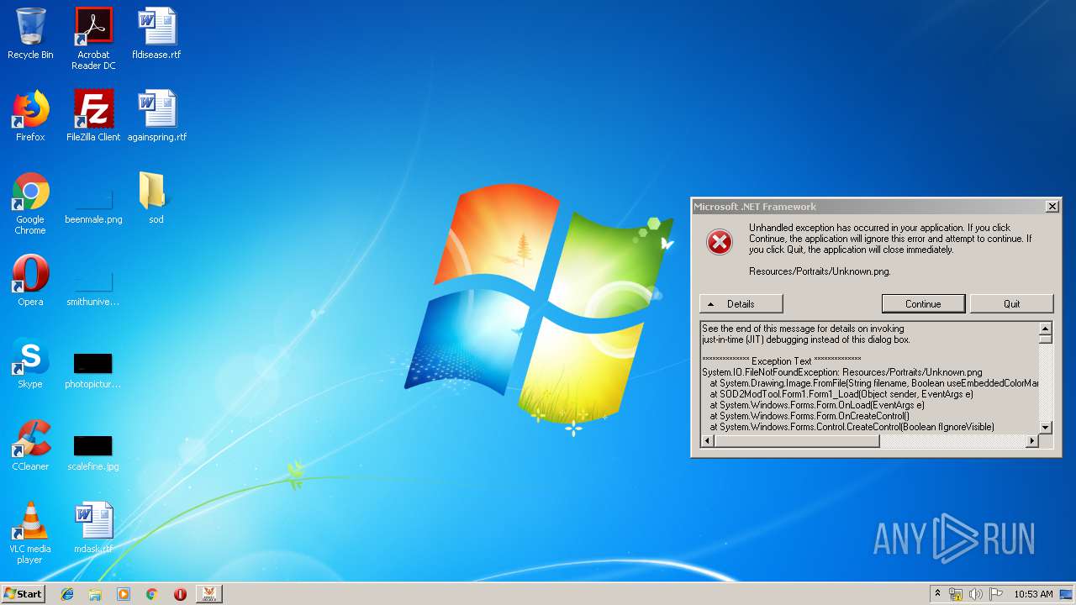
Task: Open Firefox desktop shortcut
Action: (30, 116)
